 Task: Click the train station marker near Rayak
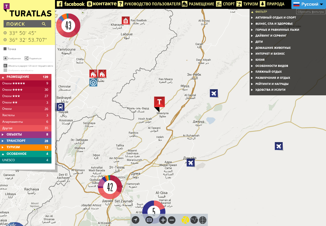(60, 107)
